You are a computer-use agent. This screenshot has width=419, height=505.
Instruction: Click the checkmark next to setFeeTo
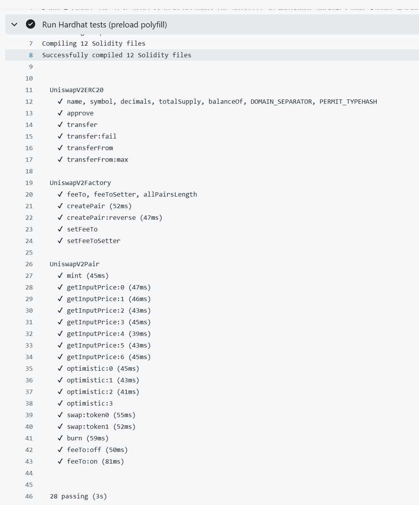[60, 229]
